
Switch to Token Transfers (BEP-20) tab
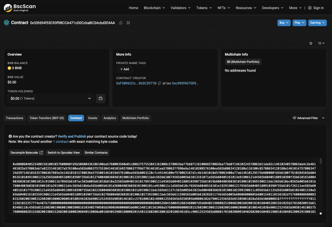tap(47, 118)
